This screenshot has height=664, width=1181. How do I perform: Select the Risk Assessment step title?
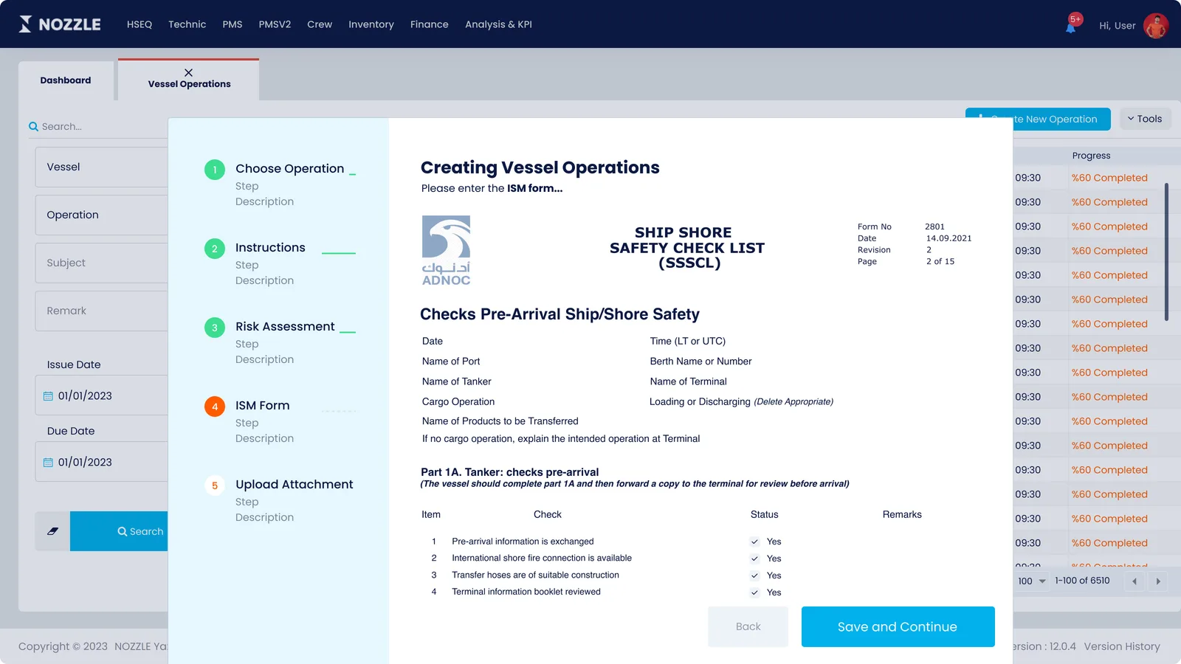tap(285, 327)
